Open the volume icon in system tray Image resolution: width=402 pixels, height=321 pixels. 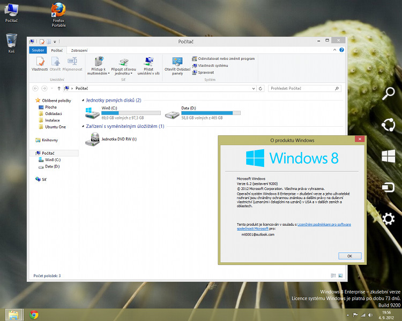[370, 315]
